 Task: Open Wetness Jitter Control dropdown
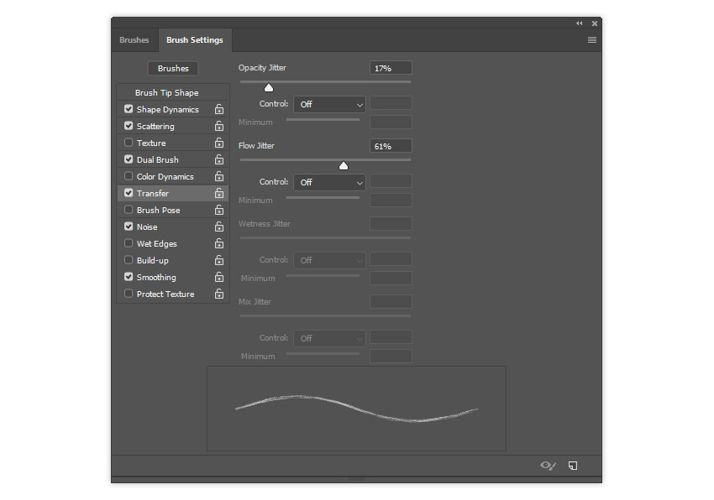pyautogui.click(x=329, y=261)
